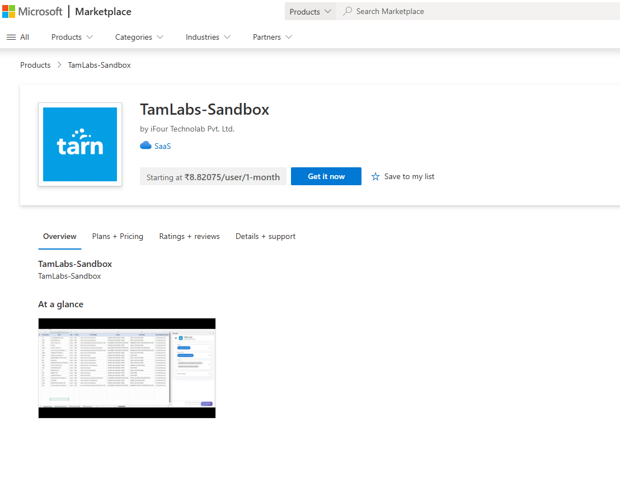620x493 pixels.
Task: Expand the Partners menu
Action: [273, 37]
